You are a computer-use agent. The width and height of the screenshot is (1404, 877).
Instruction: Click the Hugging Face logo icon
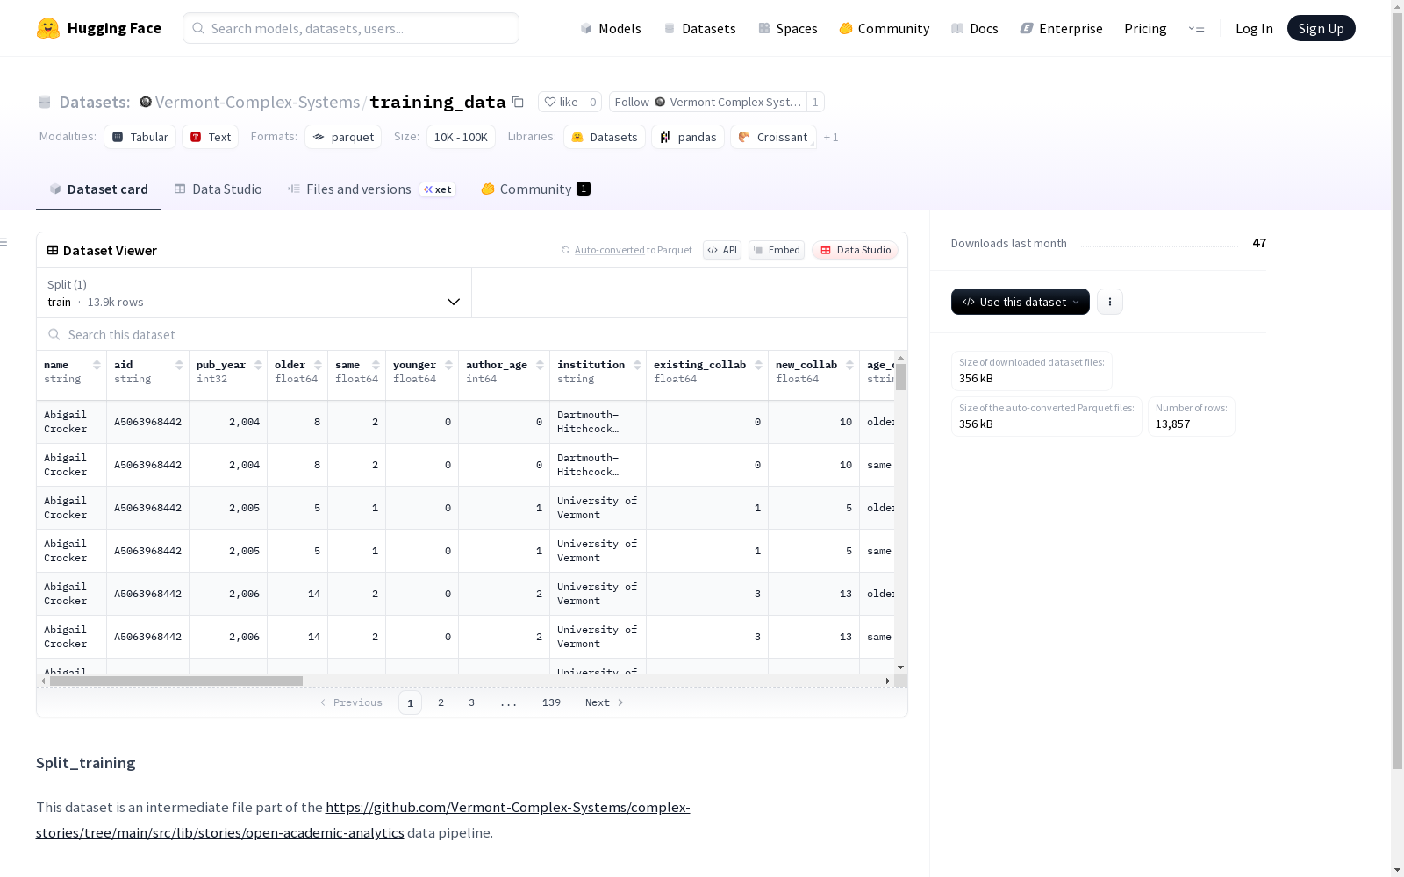pos(48,28)
